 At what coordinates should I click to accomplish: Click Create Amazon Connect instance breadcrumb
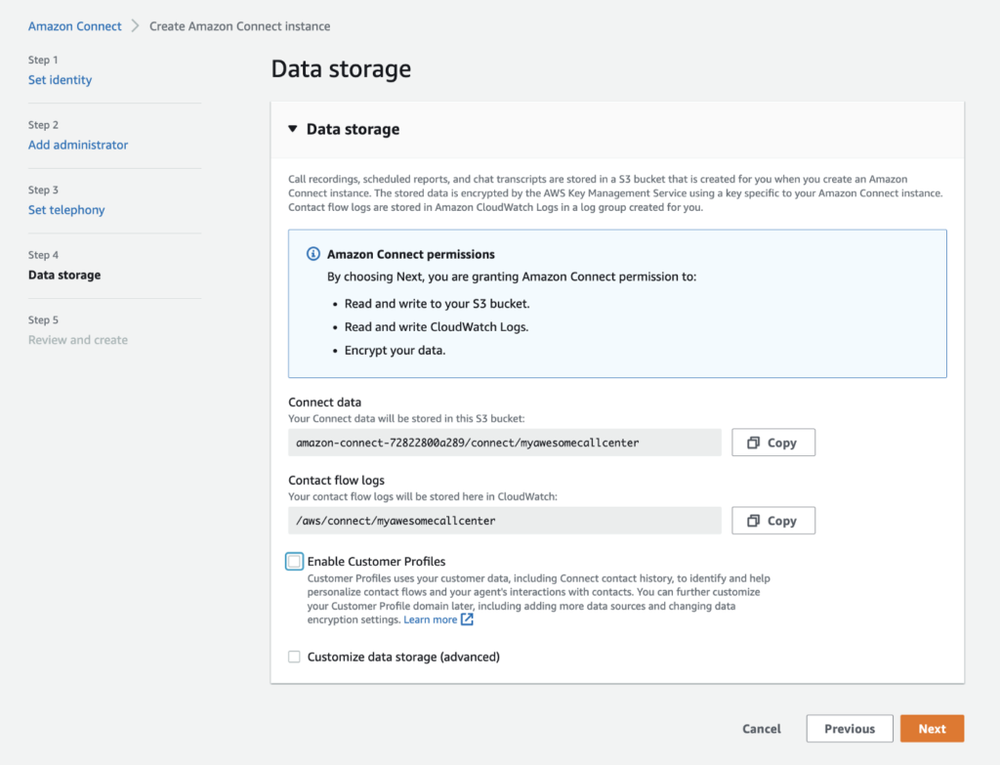point(240,26)
